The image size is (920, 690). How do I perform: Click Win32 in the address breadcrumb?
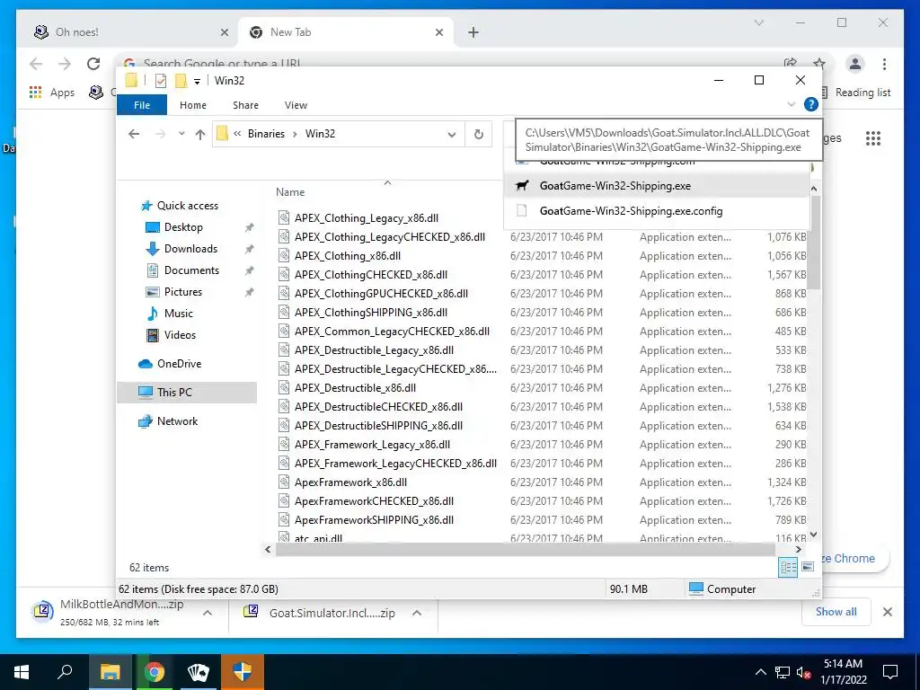(320, 134)
